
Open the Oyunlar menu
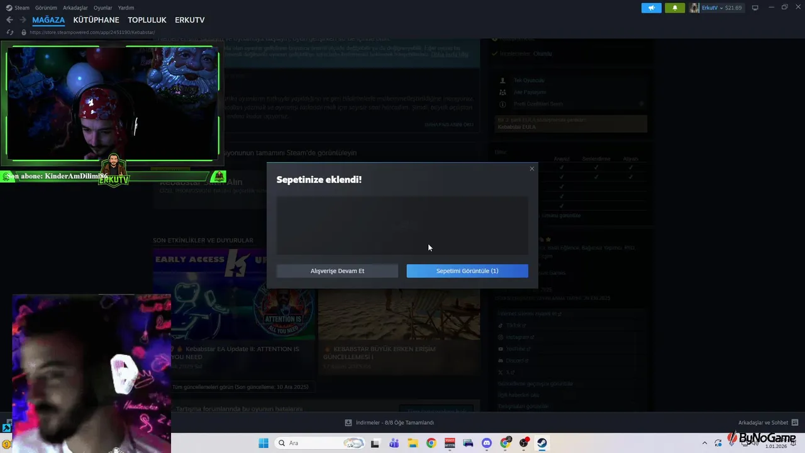click(x=103, y=8)
